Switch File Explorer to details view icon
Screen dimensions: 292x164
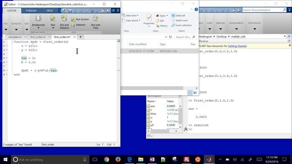coord(190,92)
